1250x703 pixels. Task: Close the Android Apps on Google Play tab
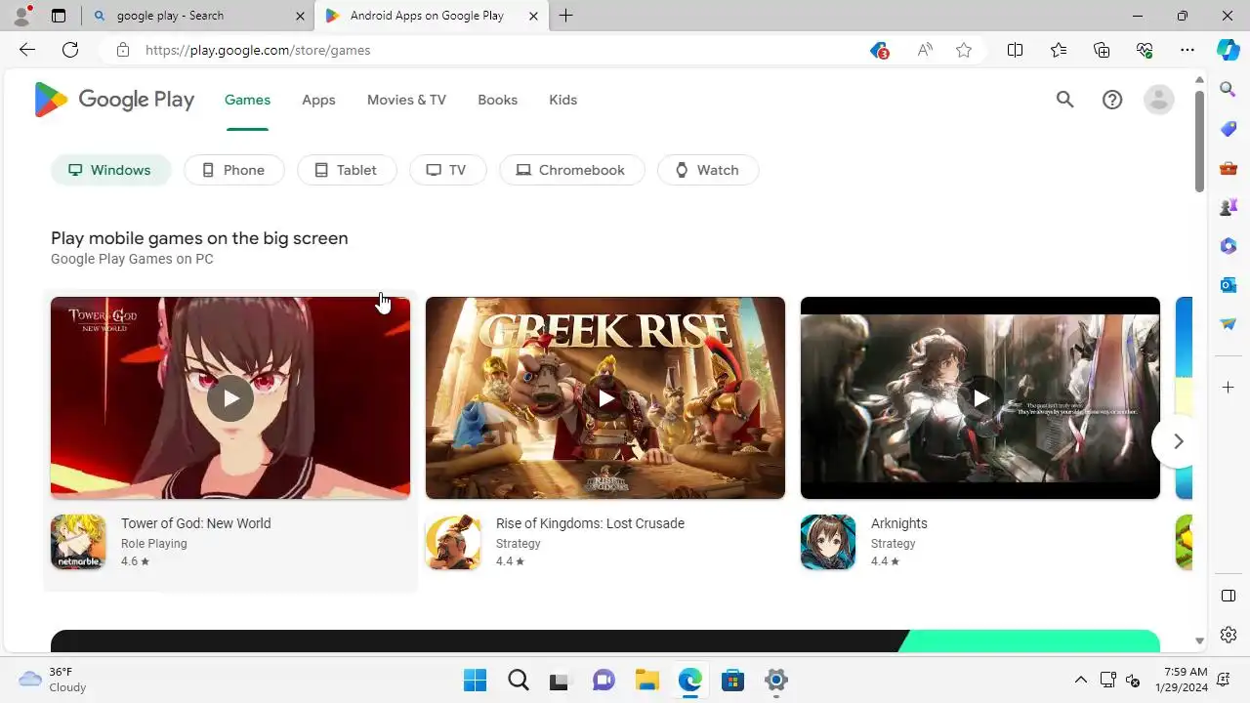tap(532, 16)
